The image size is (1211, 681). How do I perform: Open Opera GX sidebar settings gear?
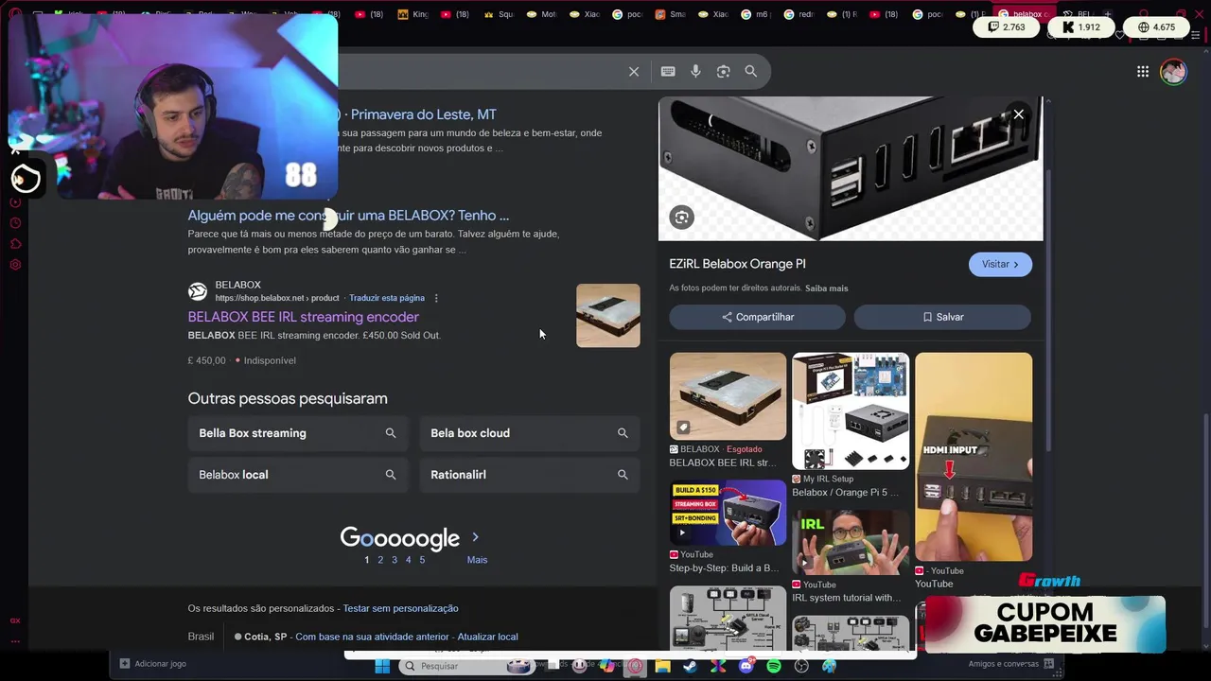click(x=15, y=265)
